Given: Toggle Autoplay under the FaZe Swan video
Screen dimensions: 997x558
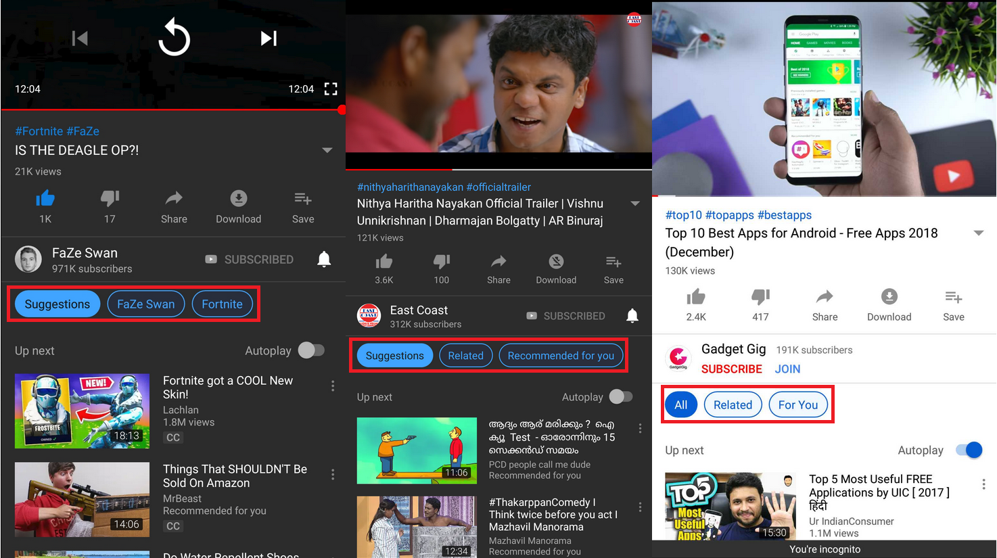Looking at the screenshot, I should 311,350.
